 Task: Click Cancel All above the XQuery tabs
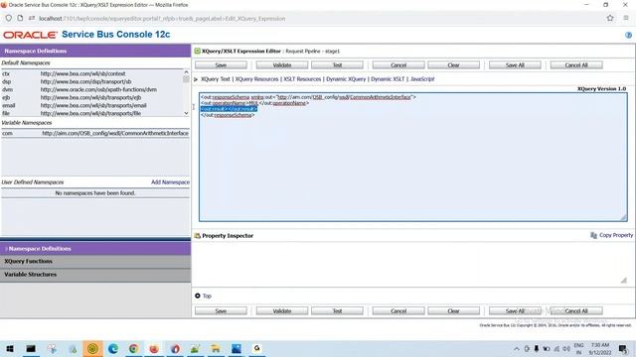tap(576, 65)
